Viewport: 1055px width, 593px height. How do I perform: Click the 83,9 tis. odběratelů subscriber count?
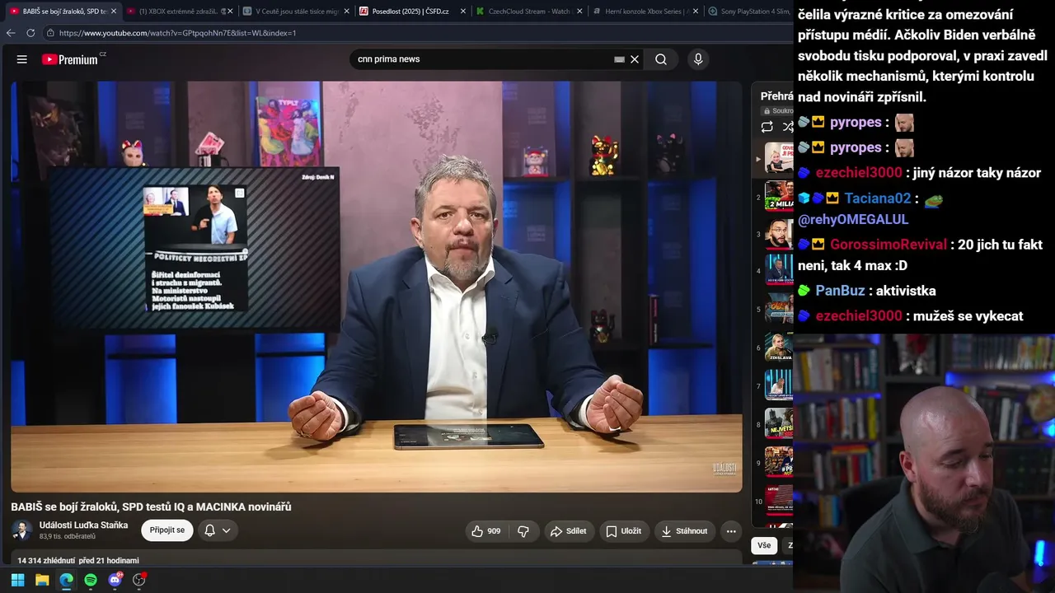(x=68, y=537)
